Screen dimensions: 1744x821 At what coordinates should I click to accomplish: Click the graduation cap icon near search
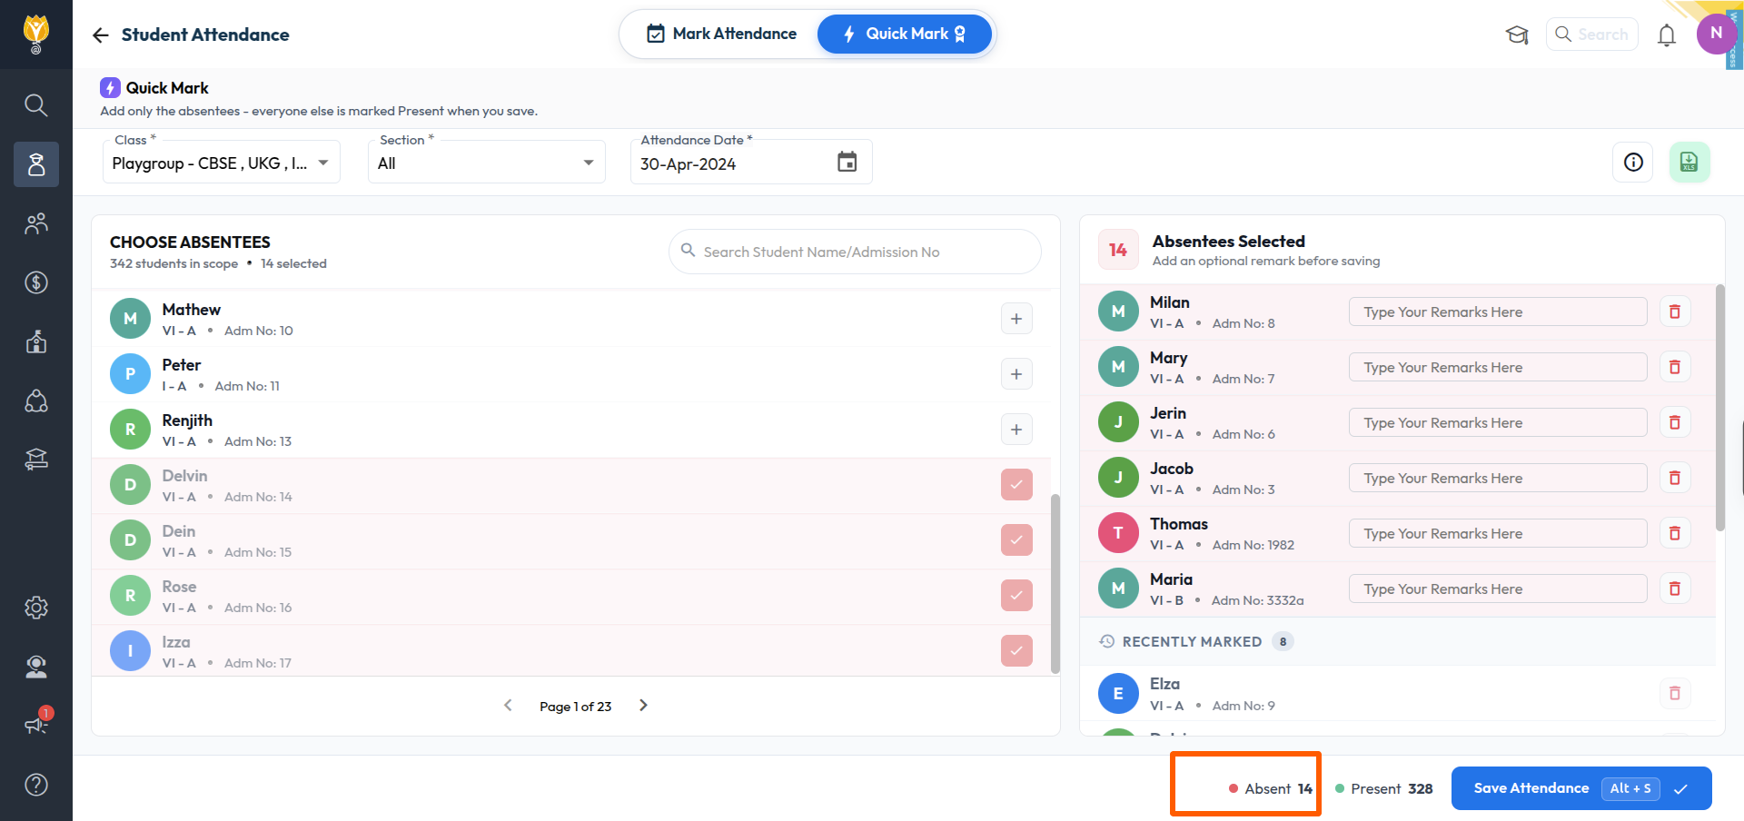click(x=1517, y=35)
